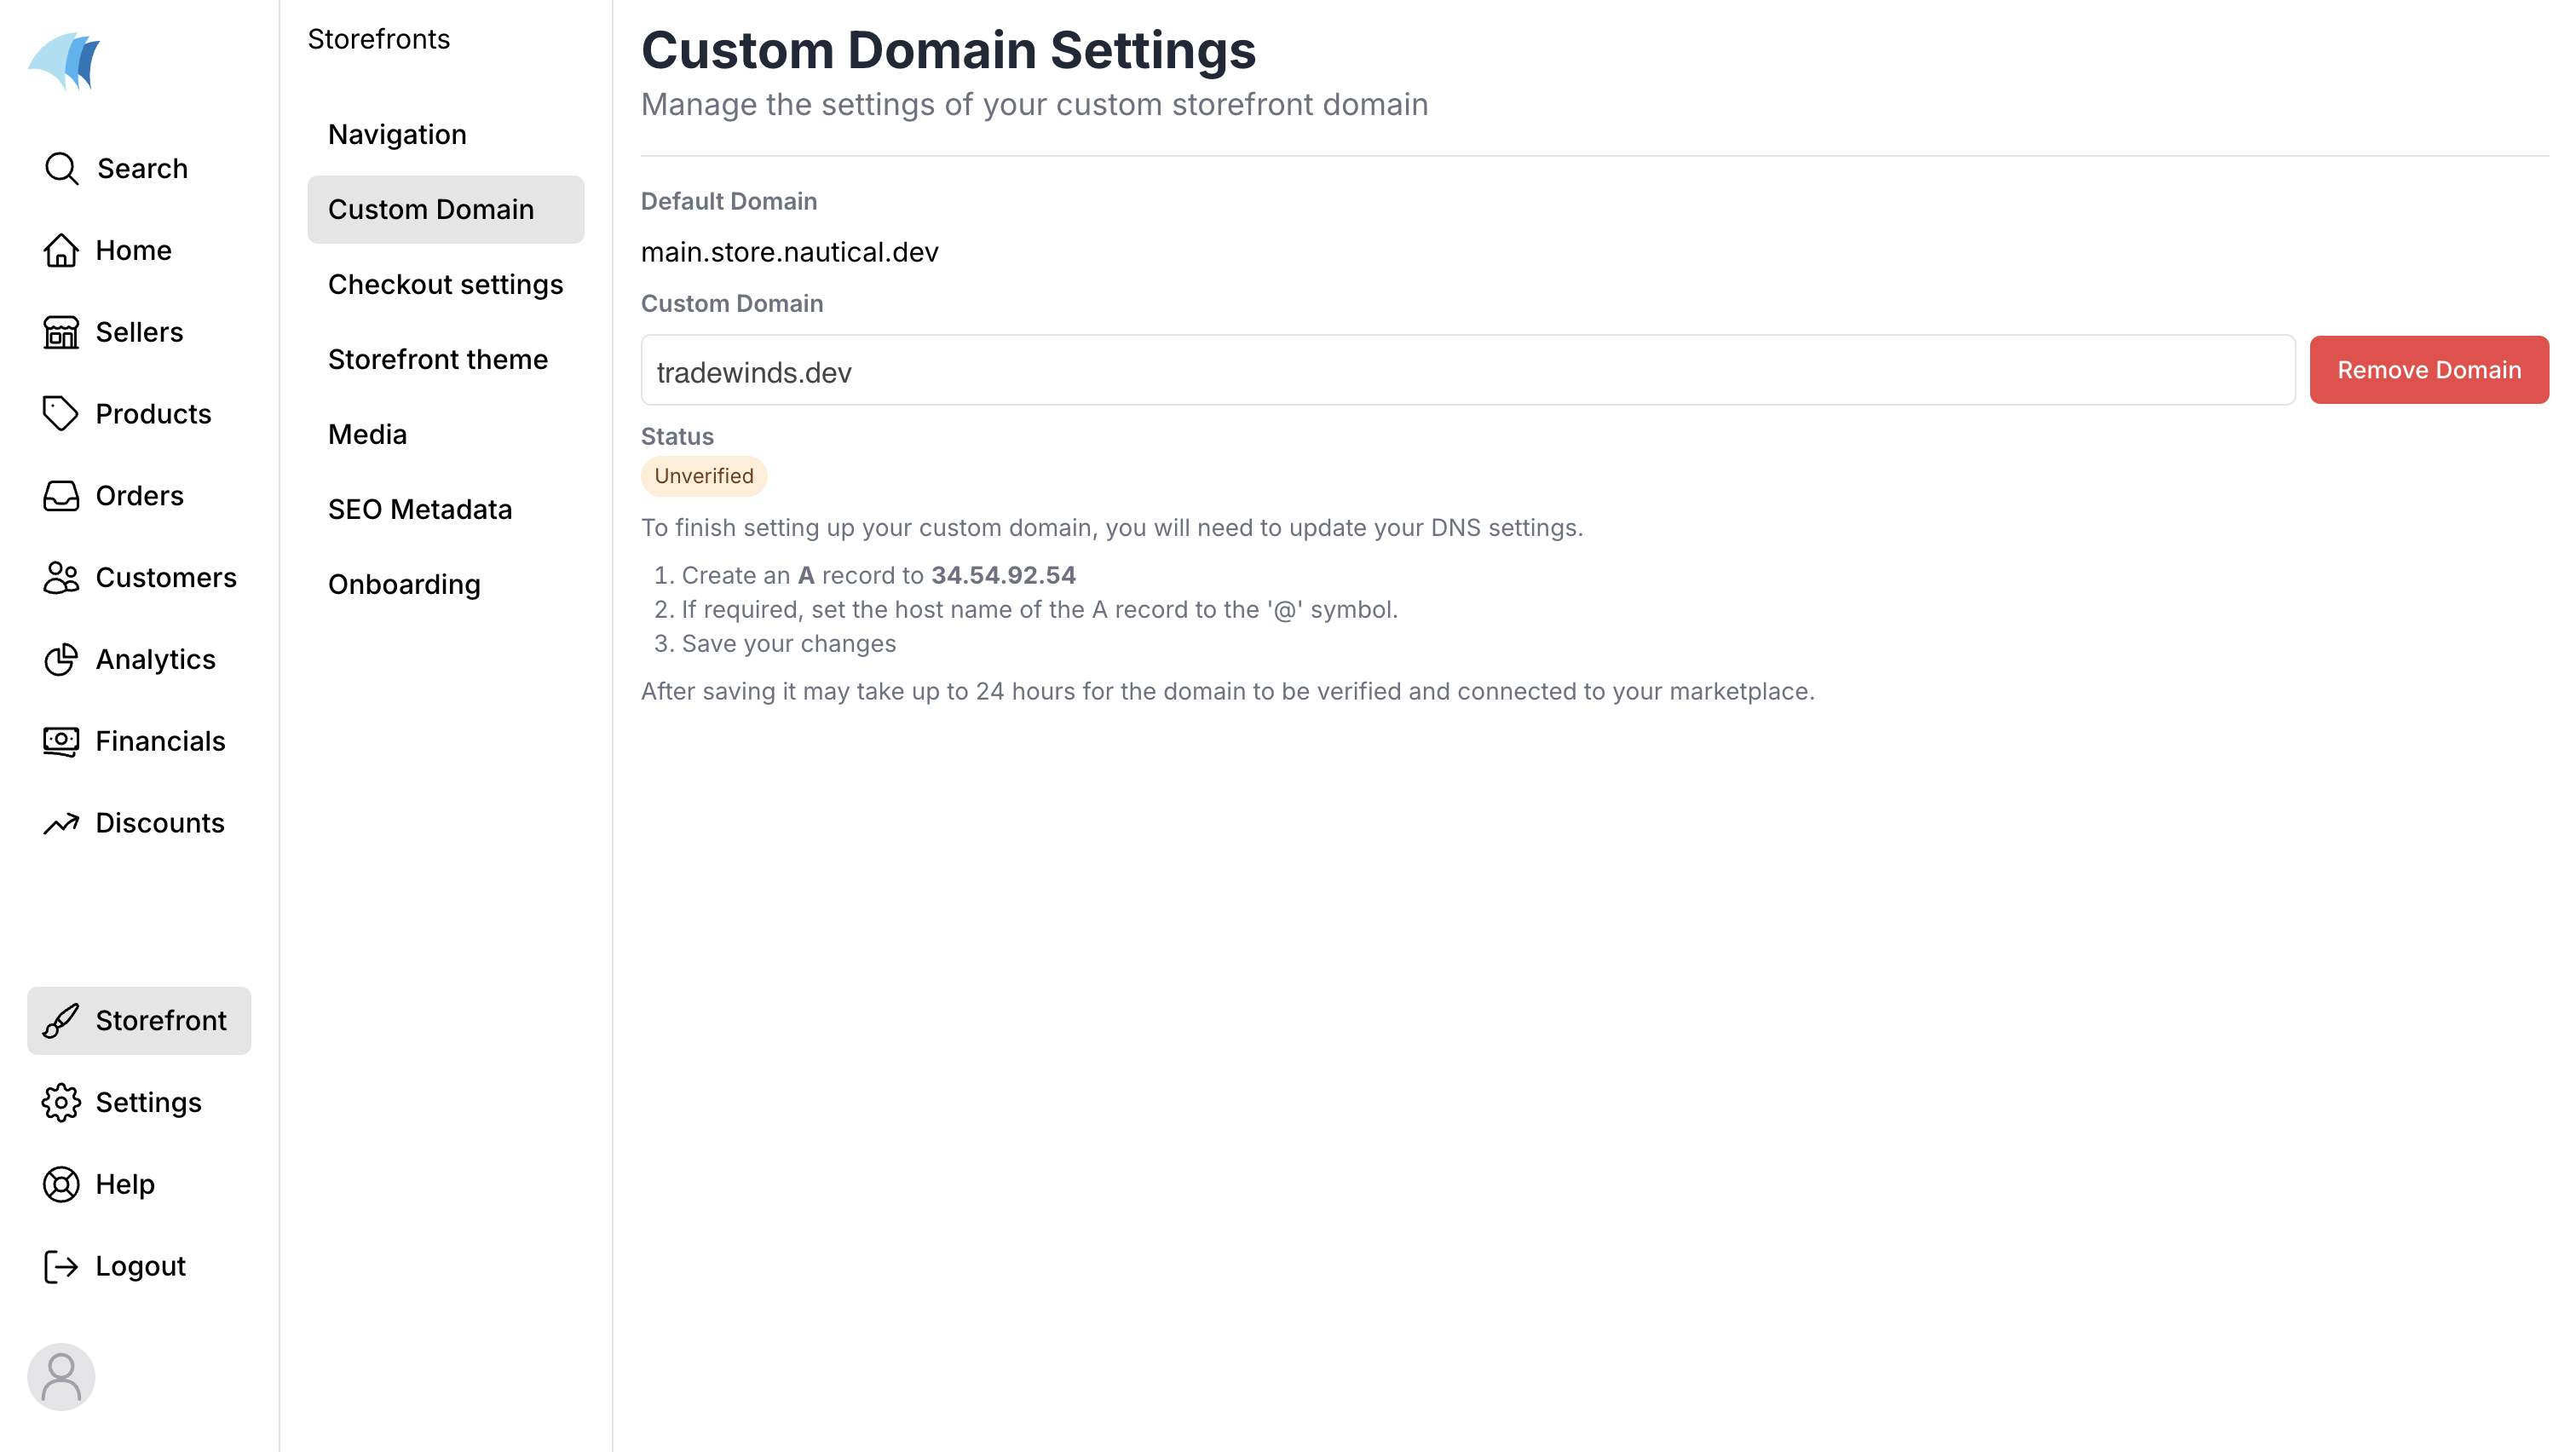Open the SEO Metadata page

tap(419, 509)
